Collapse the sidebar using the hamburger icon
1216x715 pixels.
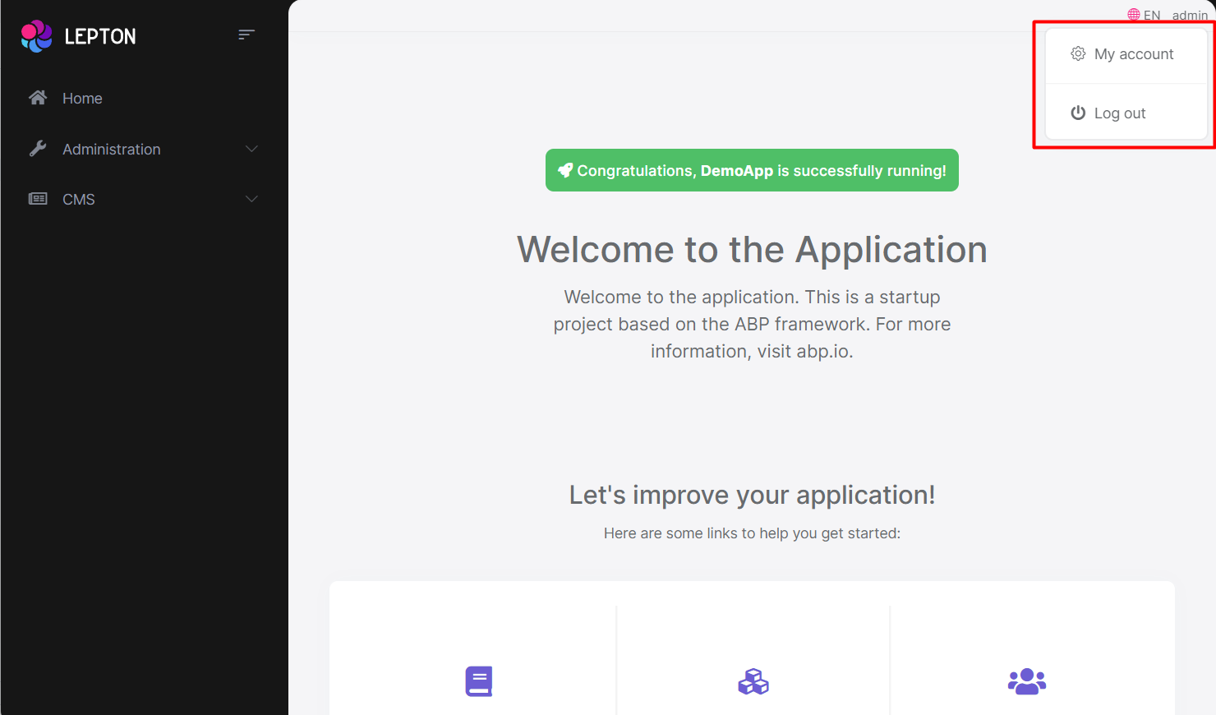coord(246,35)
